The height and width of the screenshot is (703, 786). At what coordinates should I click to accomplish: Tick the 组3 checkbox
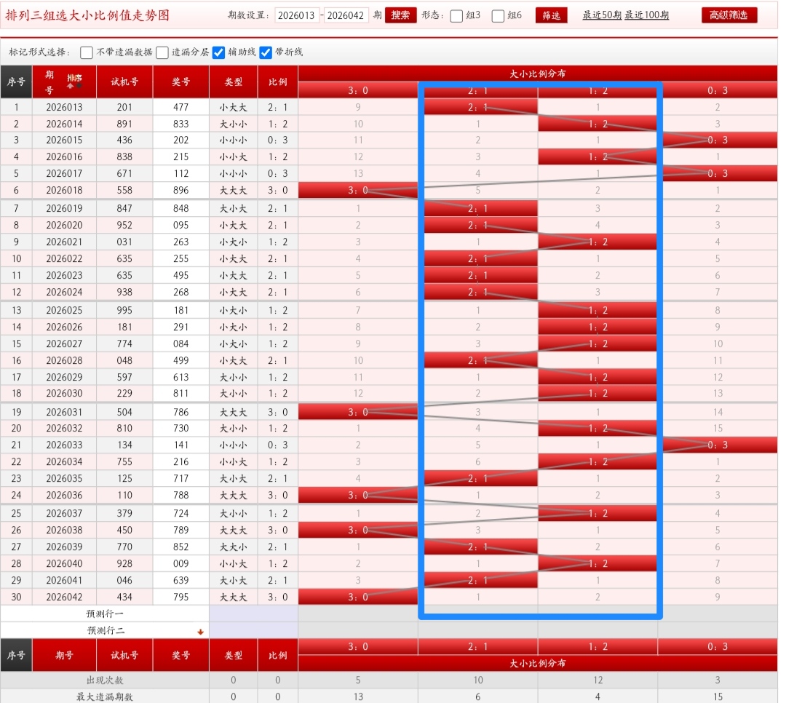456,16
